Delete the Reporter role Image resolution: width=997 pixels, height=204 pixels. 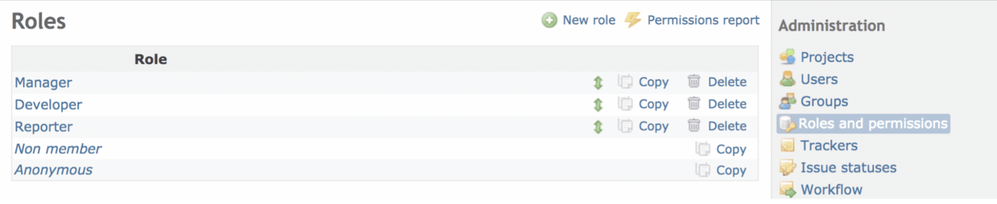[x=727, y=126]
